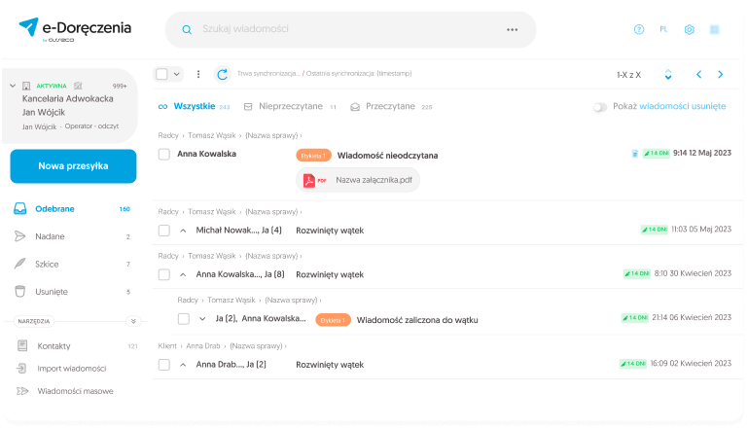Open Import wiadomości link
Image resolution: width=748 pixels, height=429 pixels.
(71, 369)
